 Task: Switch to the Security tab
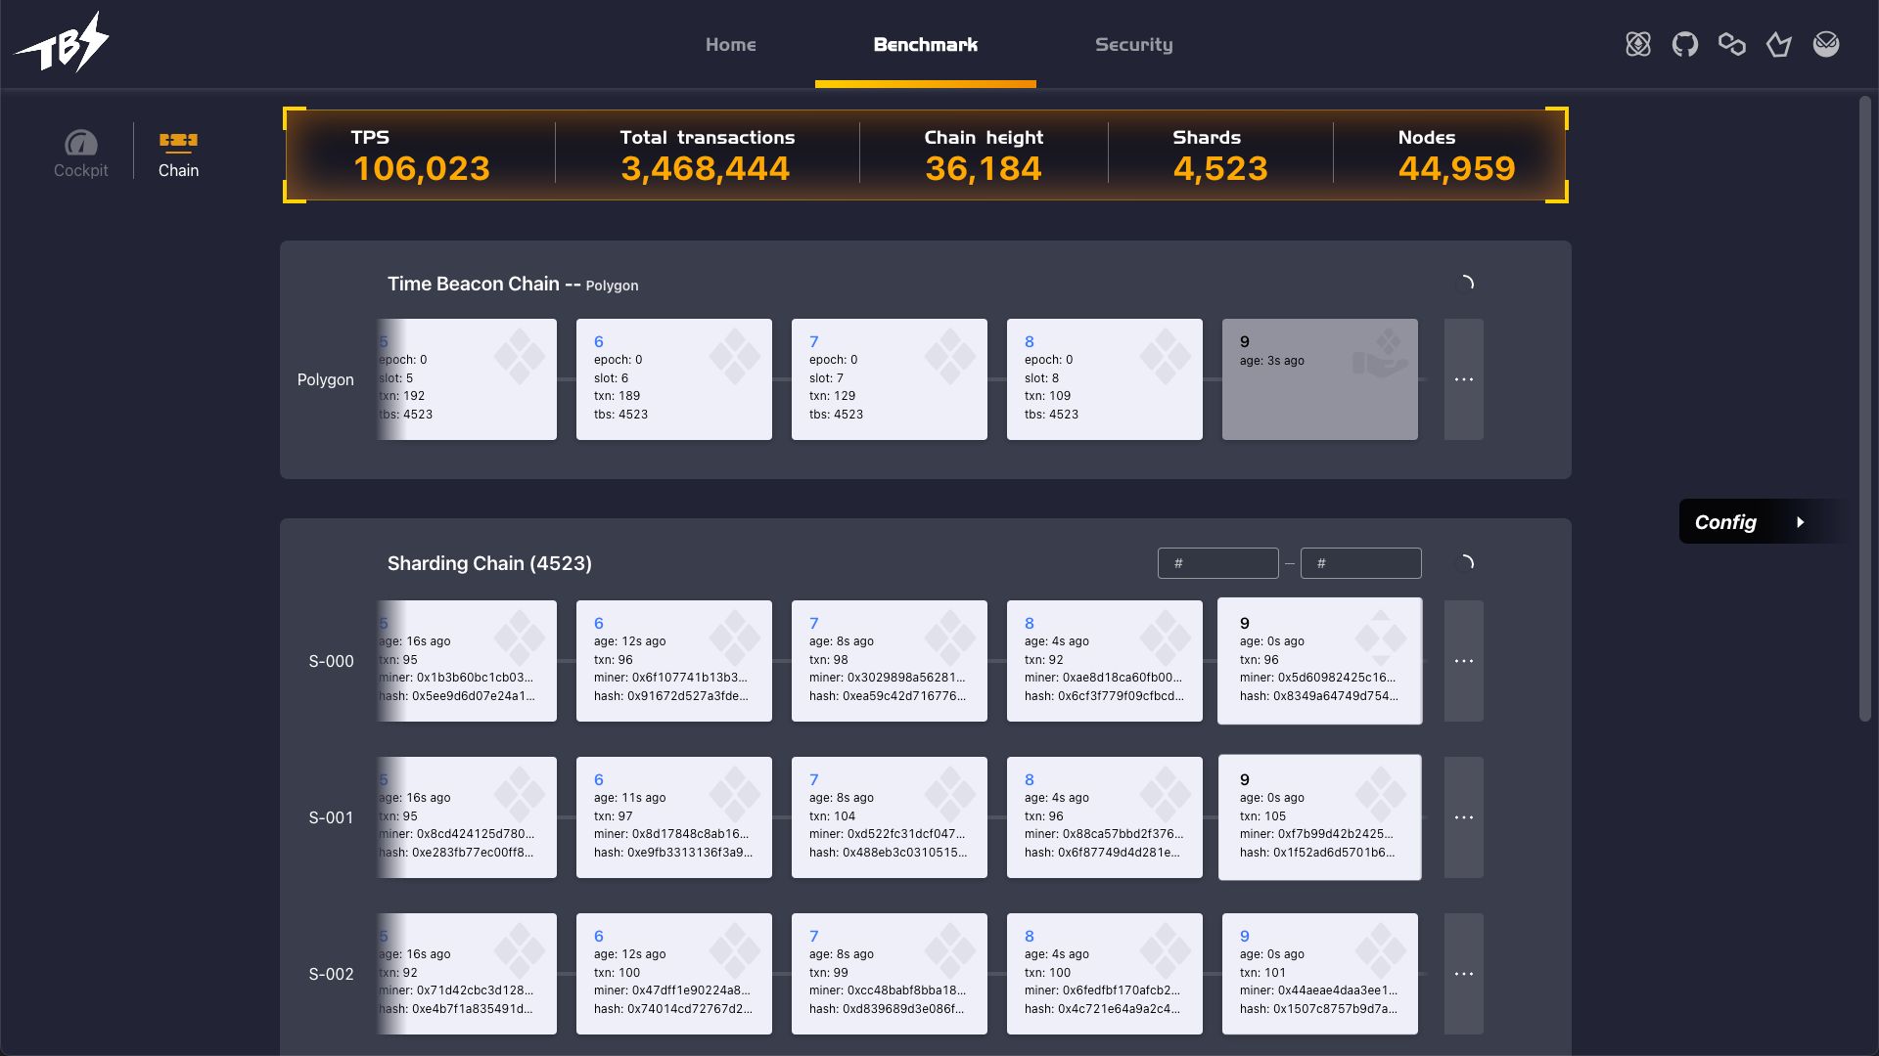(x=1134, y=44)
